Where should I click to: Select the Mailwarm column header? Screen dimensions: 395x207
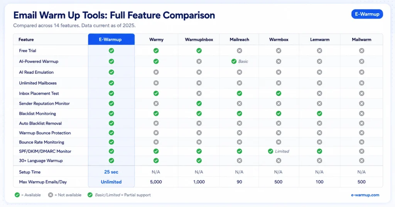pyautogui.click(x=361, y=39)
